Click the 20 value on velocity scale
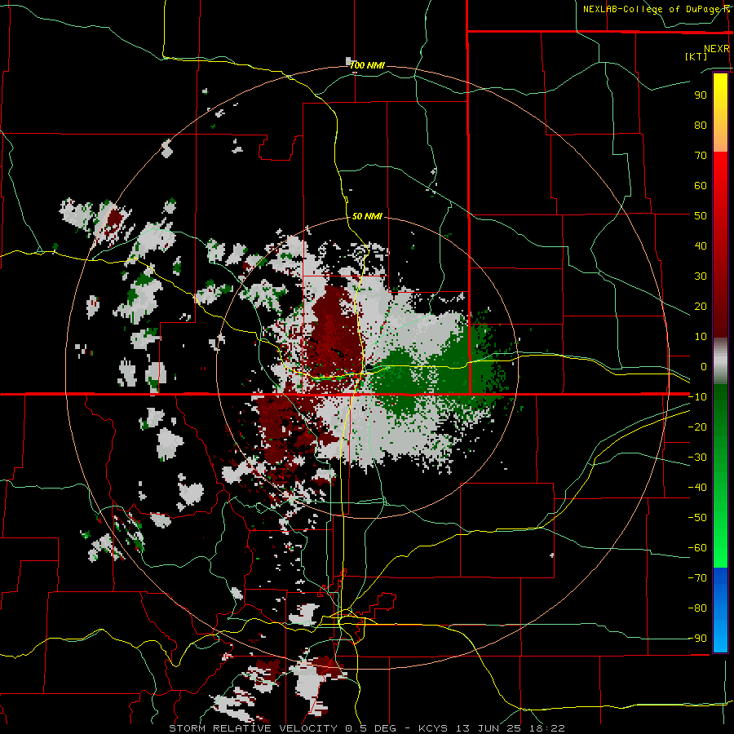 click(701, 306)
